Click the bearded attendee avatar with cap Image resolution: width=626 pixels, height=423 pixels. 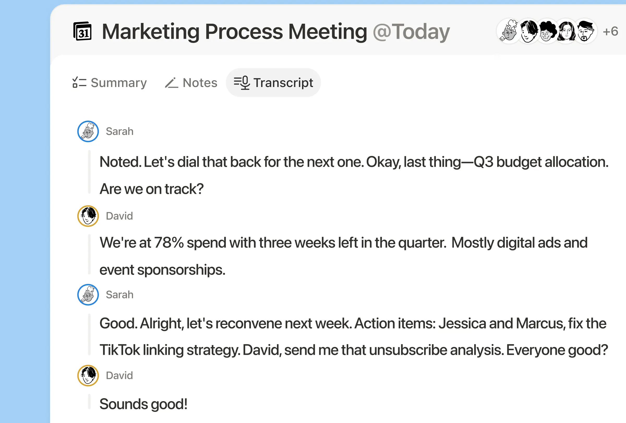(x=585, y=31)
